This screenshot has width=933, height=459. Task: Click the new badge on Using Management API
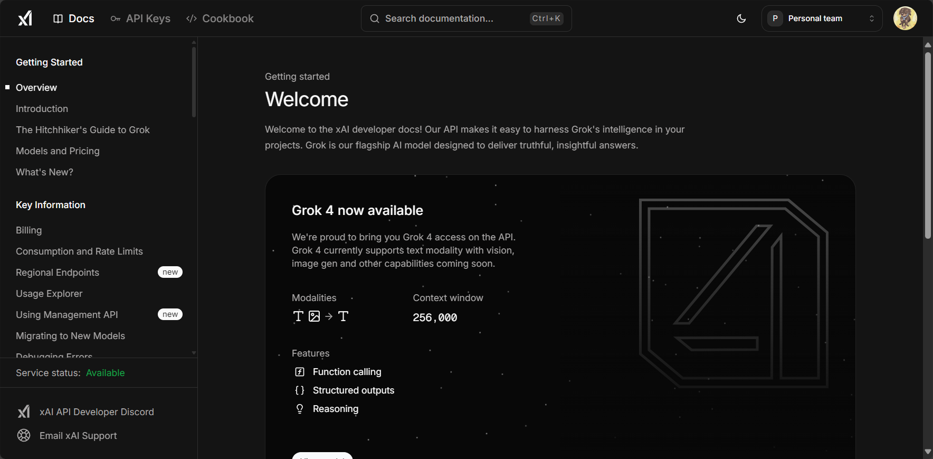tap(170, 314)
